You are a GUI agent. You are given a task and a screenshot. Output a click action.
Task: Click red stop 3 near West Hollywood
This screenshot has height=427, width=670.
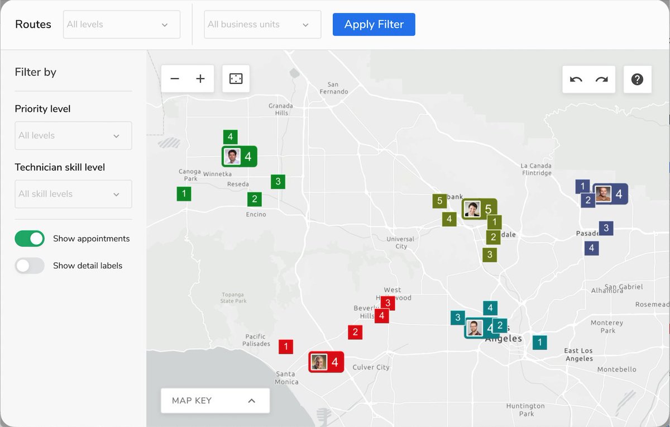[x=387, y=303]
